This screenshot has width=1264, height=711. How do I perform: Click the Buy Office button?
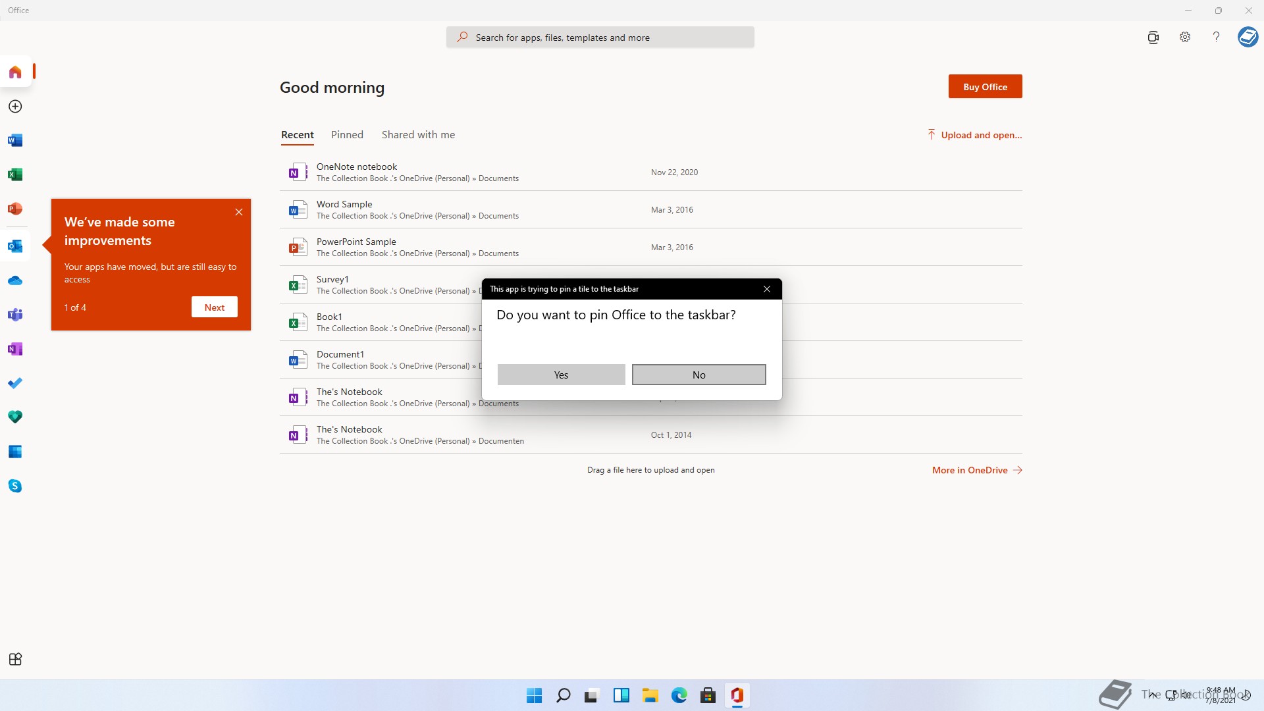coord(985,86)
